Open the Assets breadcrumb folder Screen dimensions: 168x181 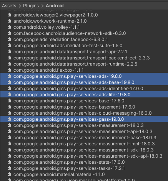click(9, 6)
